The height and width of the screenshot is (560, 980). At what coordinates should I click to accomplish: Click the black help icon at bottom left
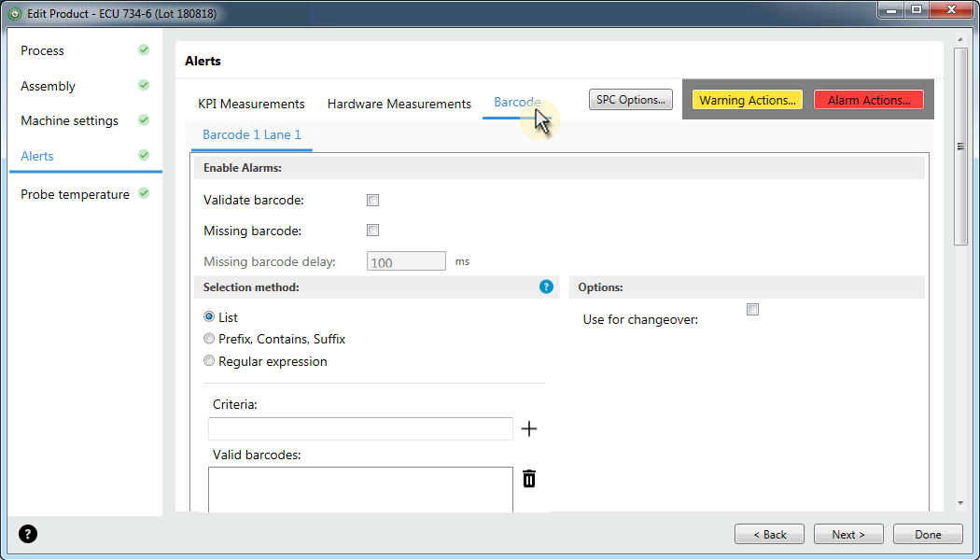click(x=28, y=534)
